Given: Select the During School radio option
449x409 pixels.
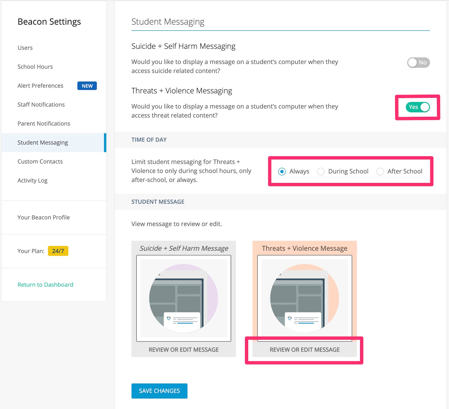Looking at the screenshot, I should coord(321,171).
